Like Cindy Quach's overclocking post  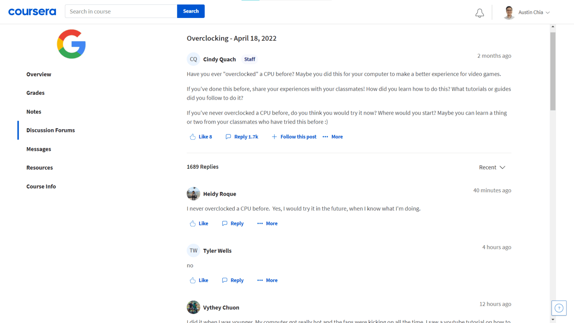click(201, 137)
